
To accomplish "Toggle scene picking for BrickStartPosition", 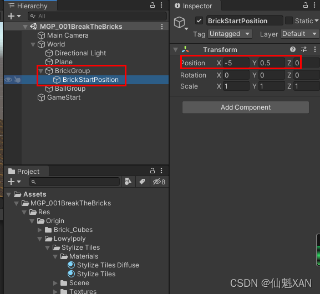I will [x=18, y=80].
